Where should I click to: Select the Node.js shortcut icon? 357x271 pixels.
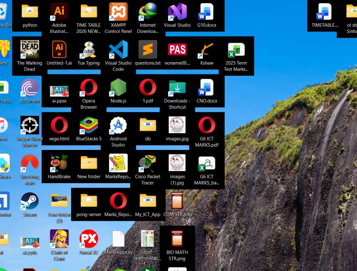coord(118,87)
